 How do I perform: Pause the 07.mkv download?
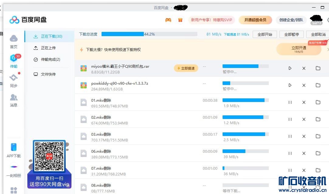click(290, 170)
